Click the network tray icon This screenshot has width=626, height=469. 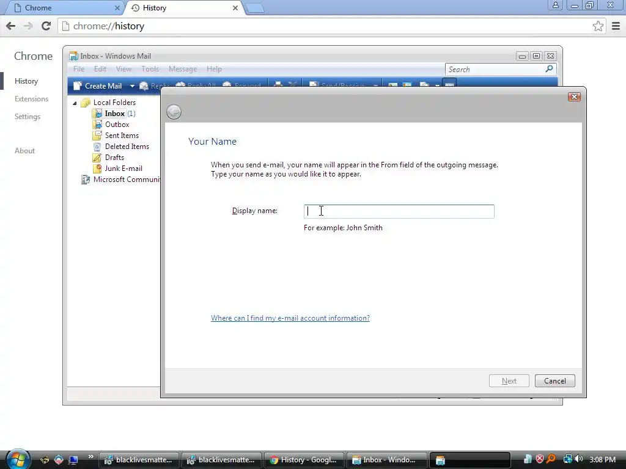tap(567, 459)
